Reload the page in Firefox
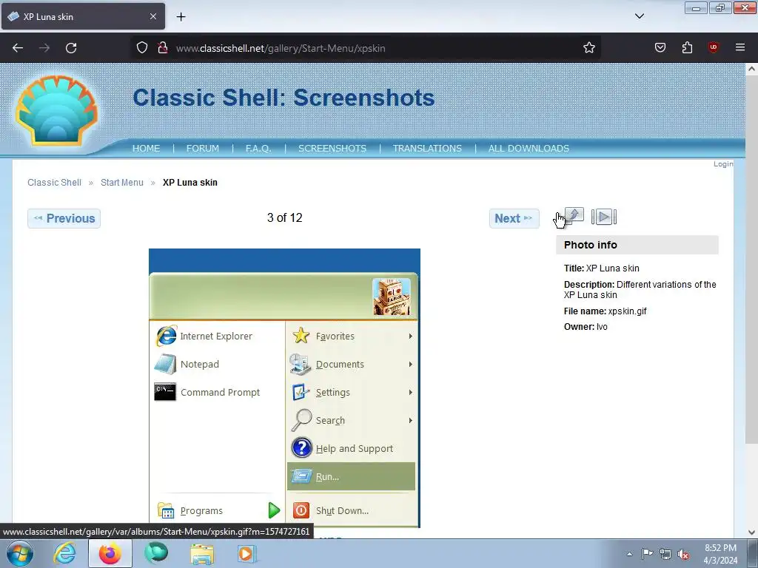The image size is (758, 568). pyautogui.click(x=71, y=48)
